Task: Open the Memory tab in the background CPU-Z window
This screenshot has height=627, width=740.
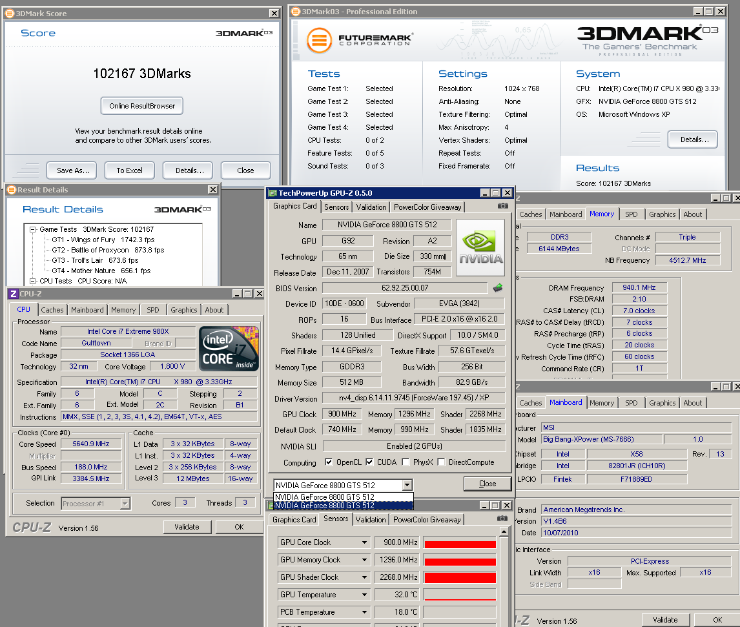Action: point(602,214)
